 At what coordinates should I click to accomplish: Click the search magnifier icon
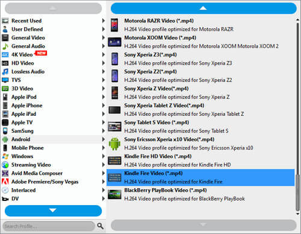coord(101,226)
